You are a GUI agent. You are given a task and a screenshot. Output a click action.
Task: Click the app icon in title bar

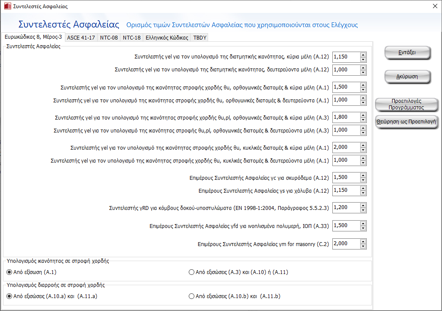tap(7, 6)
